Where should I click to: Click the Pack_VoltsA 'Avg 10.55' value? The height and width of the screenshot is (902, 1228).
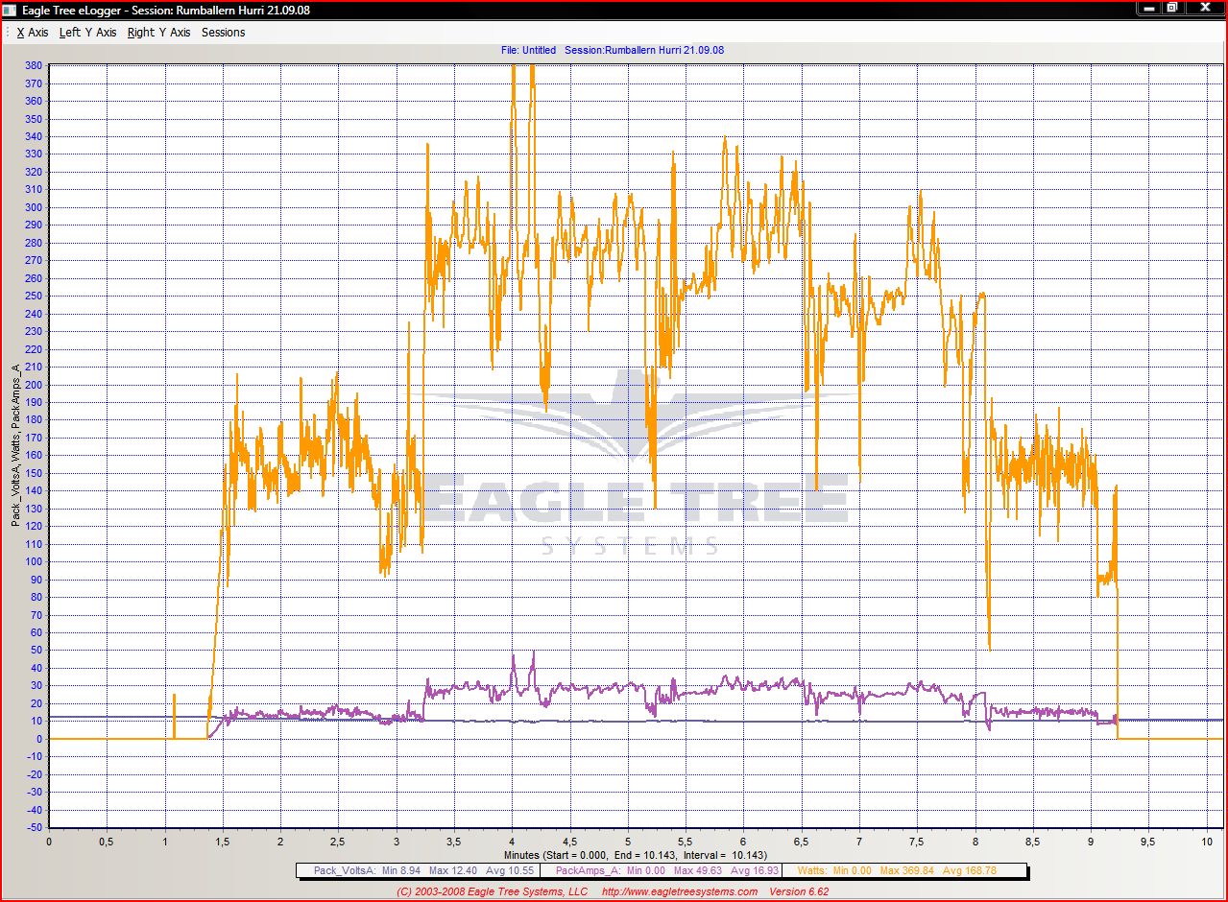512,871
